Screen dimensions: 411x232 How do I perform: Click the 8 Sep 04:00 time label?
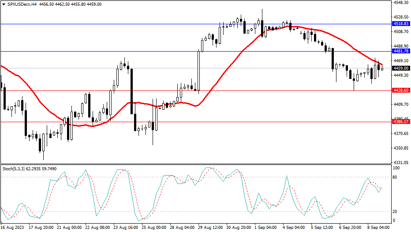pyautogui.click(x=378, y=228)
